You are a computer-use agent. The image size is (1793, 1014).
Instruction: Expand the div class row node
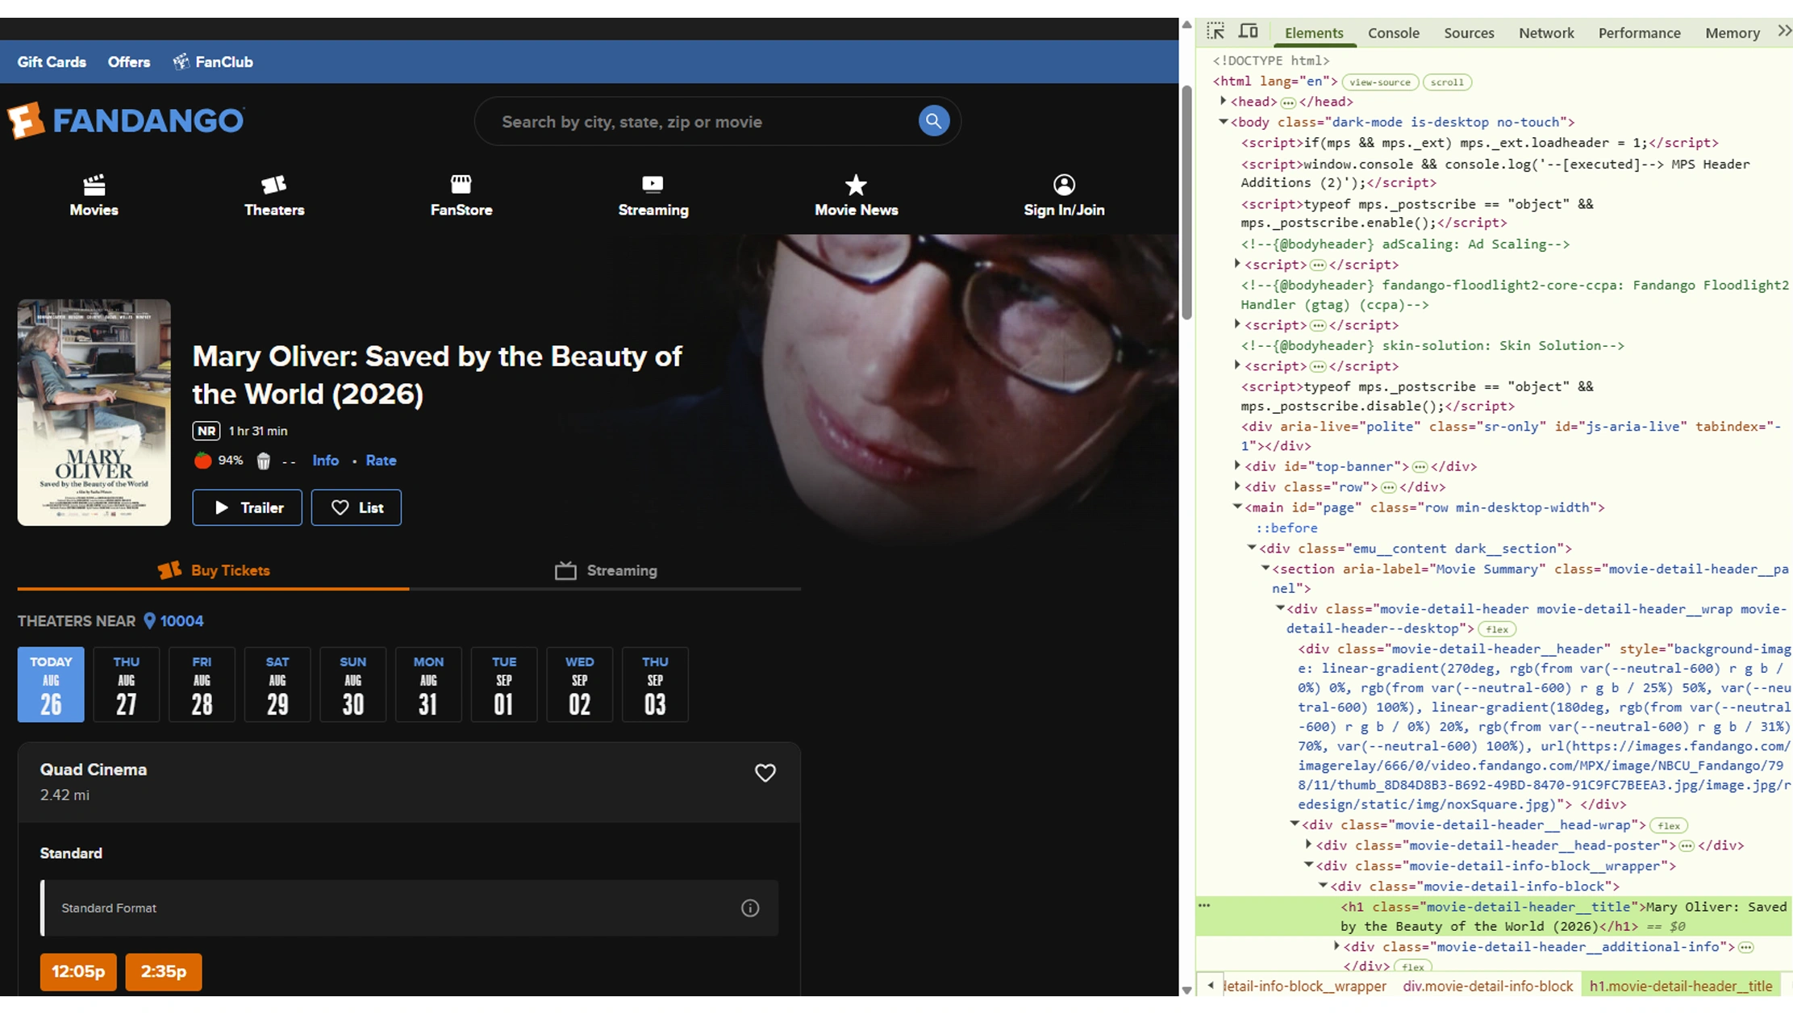tap(1237, 486)
